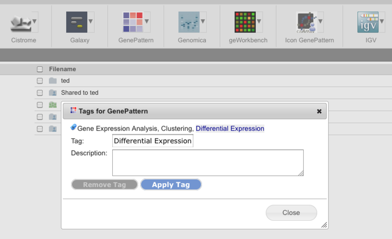Expand the IGV dropdown arrow
This screenshot has height=239, width=392.
(382, 21)
